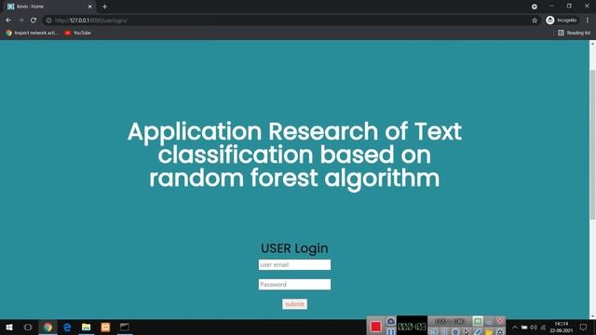Show hidden system tray icons
This screenshot has height=335, width=596.
point(515,327)
